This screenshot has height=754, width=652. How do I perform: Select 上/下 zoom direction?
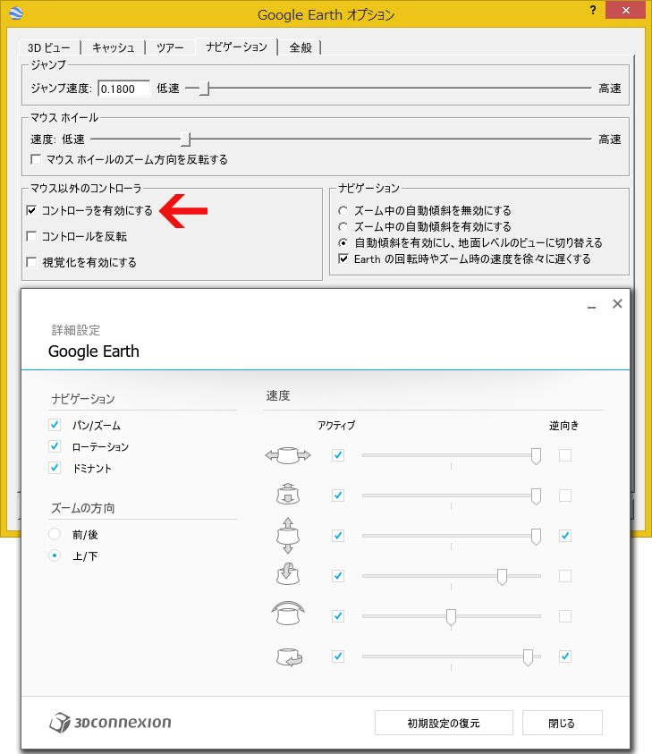point(55,555)
